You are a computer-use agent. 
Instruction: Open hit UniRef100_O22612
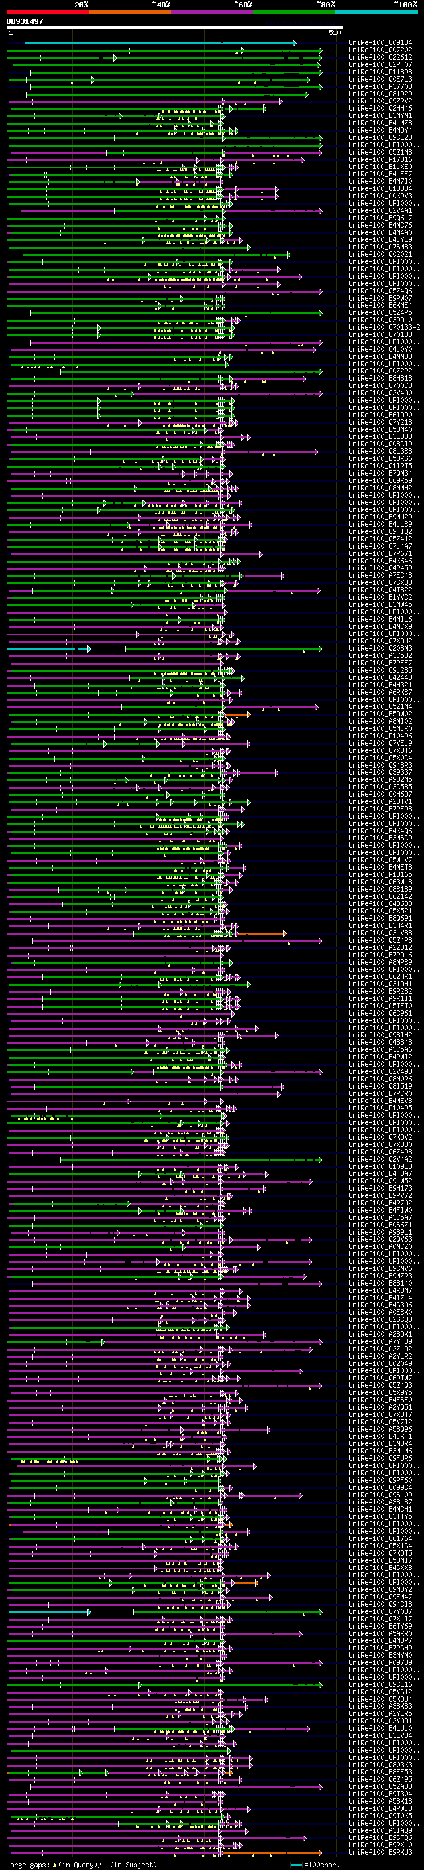[380, 58]
